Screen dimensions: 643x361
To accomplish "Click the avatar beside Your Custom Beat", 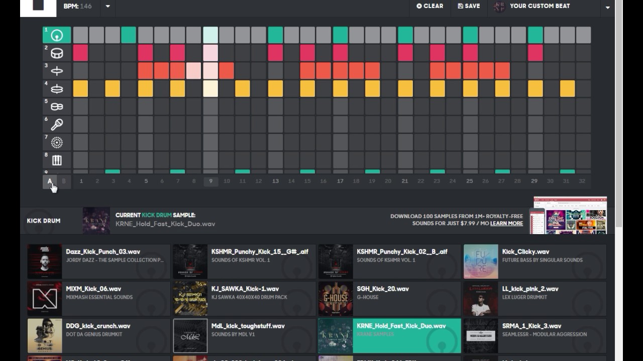I will [x=499, y=6].
